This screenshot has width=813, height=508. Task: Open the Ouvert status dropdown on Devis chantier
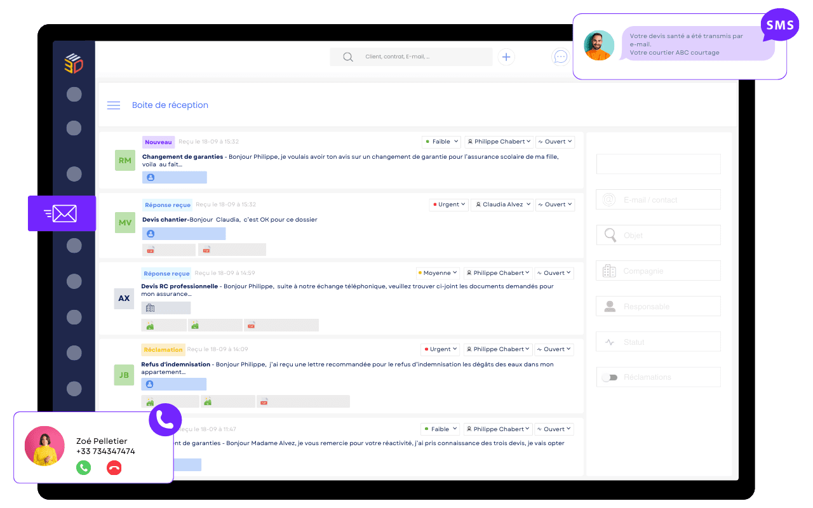coord(555,204)
